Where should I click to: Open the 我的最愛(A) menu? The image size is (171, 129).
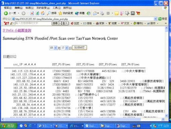pos(43,8)
